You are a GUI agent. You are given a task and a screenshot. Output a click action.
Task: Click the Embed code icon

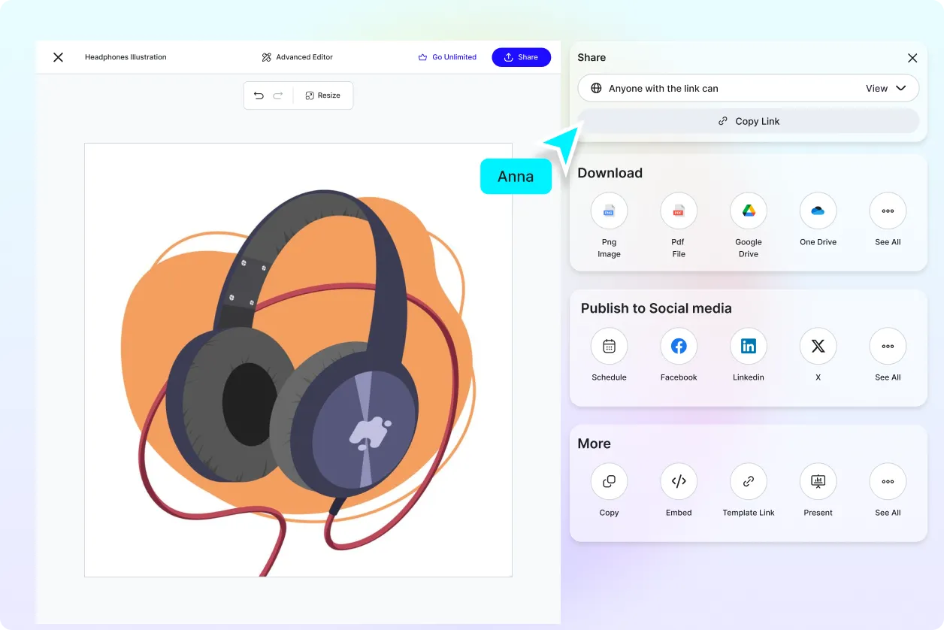click(x=678, y=482)
